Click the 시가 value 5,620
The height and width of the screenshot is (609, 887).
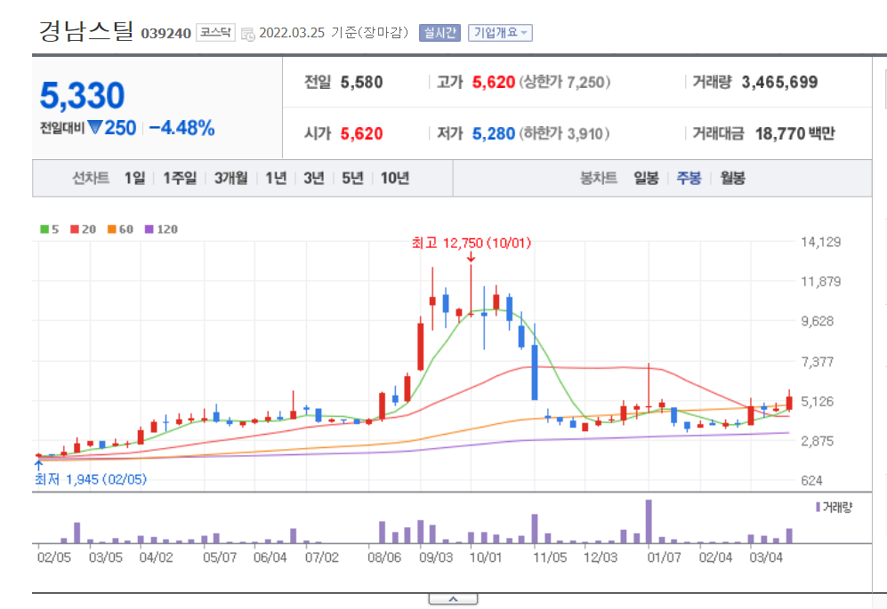tap(361, 134)
